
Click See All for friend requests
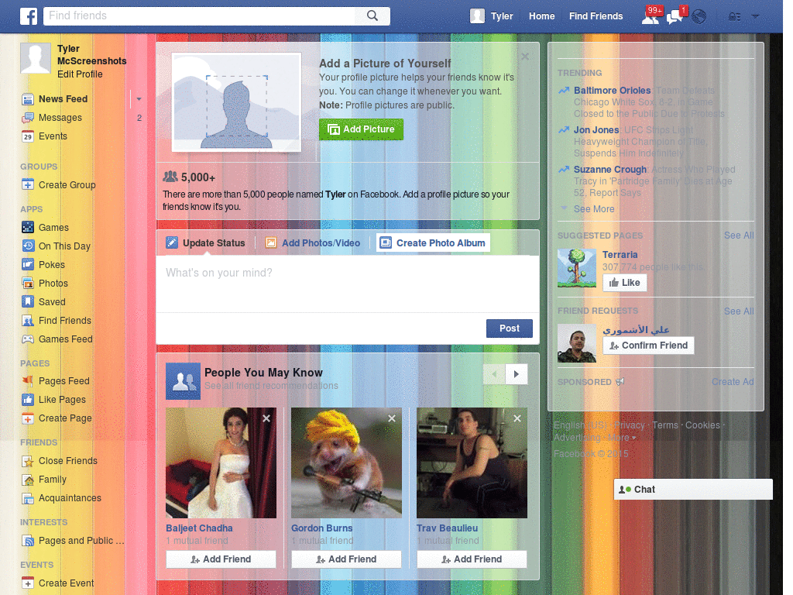click(x=738, y=311)
